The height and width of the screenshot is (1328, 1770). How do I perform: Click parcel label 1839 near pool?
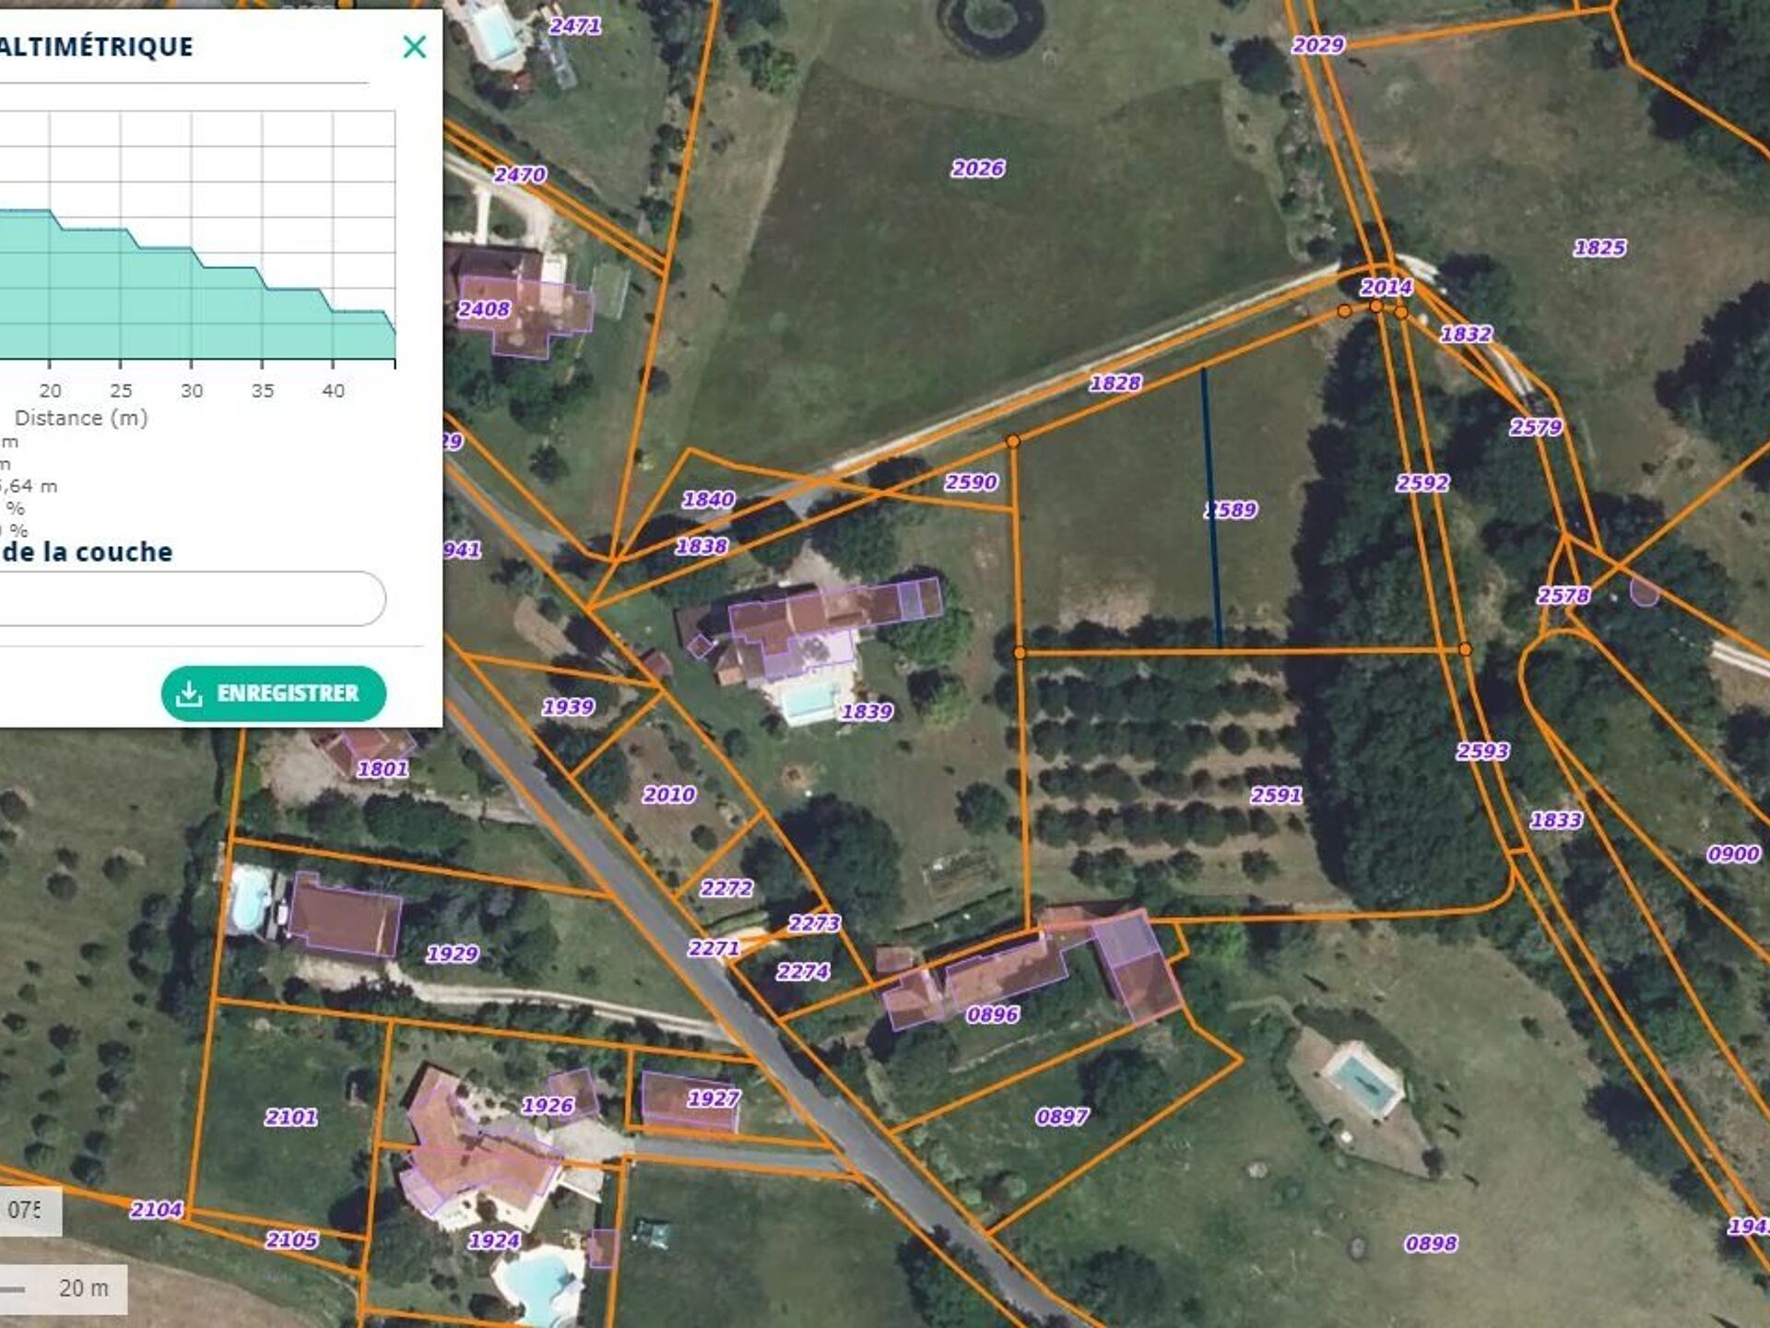point(867,712)
